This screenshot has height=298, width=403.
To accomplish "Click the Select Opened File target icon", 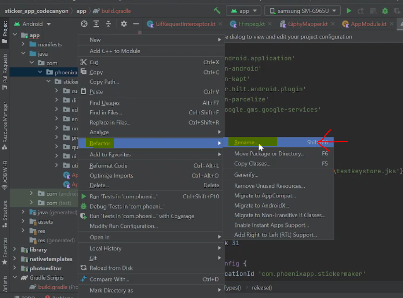I will pyautogui.click(x=84, y=24).
